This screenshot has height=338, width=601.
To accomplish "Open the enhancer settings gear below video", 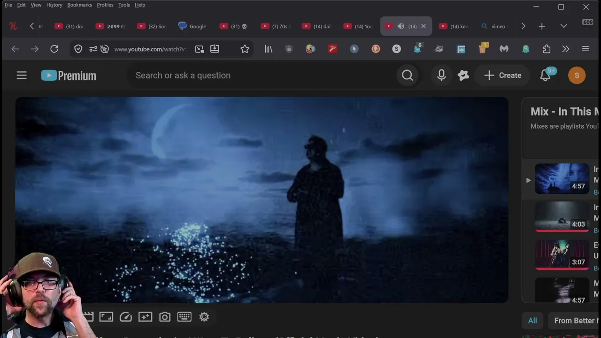I will coord(204,317).
